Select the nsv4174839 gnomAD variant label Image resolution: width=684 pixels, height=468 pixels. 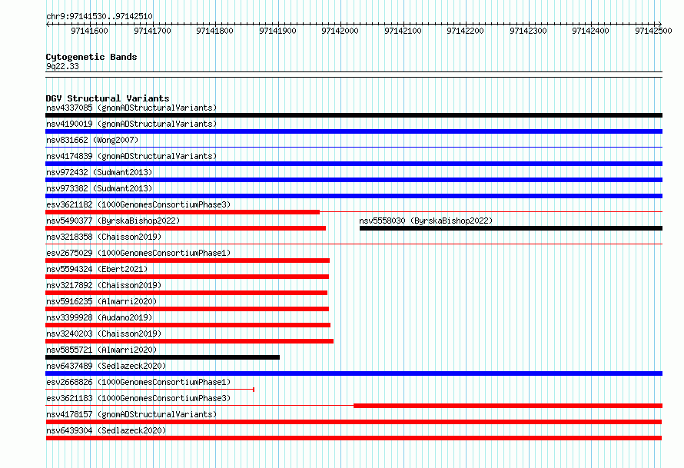coord(131,156)
